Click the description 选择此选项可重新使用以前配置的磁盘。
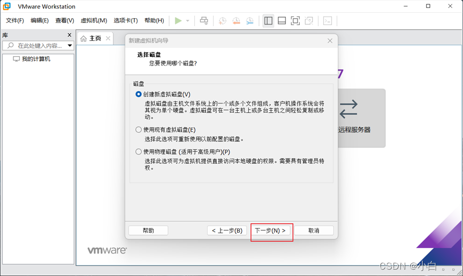 [x=194, y=139]
